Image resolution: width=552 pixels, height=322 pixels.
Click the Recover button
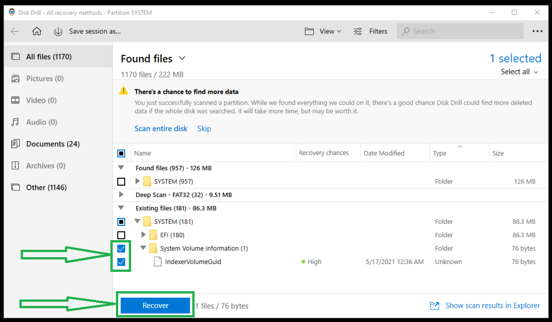155,305
